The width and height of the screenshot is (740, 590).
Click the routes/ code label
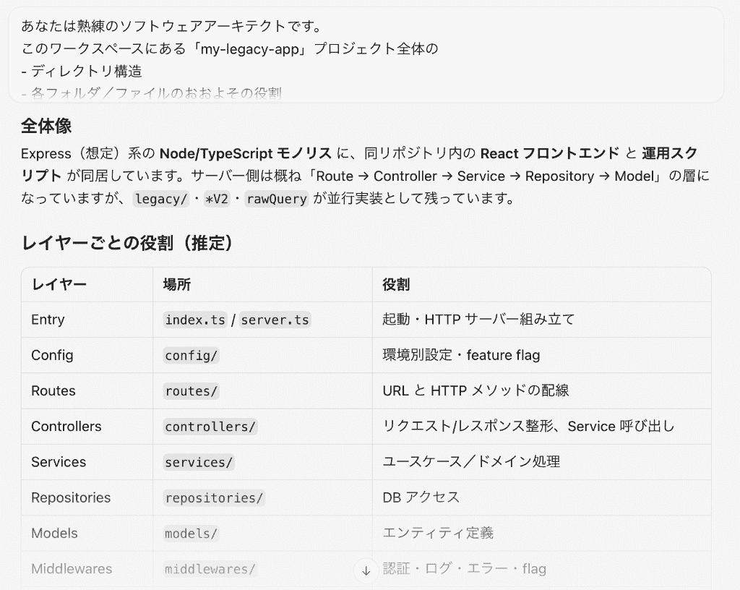click(191, 391)
